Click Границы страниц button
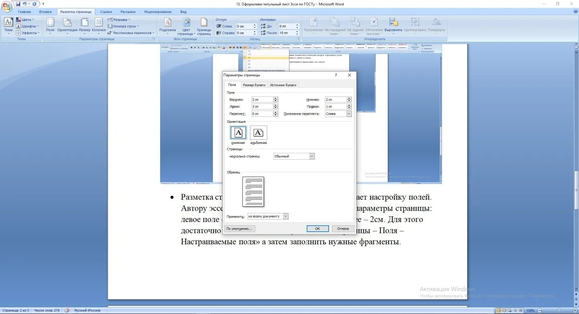Viewport: 579px width, 314px height. pyautogui.click(x=204, y=26)
